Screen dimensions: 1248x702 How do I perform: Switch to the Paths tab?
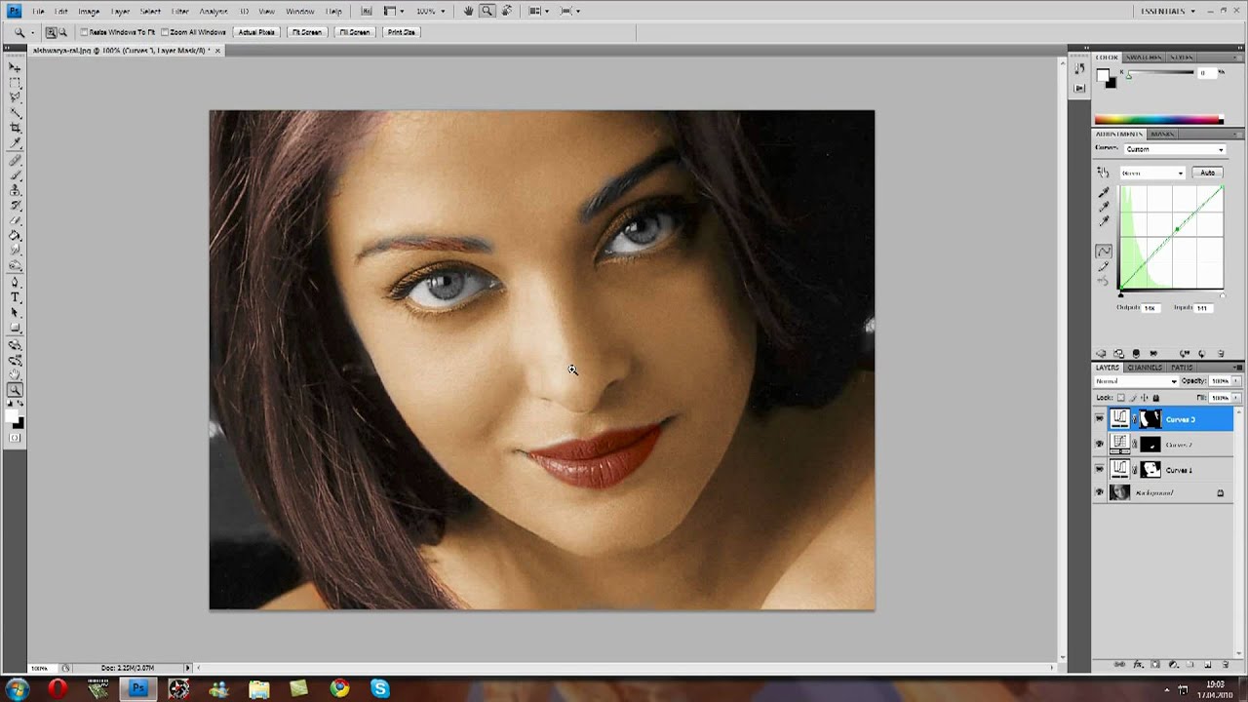tap(1182, 368)
